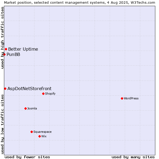
Task: Click the 'Joomla' label text
Action: (32, 108)
